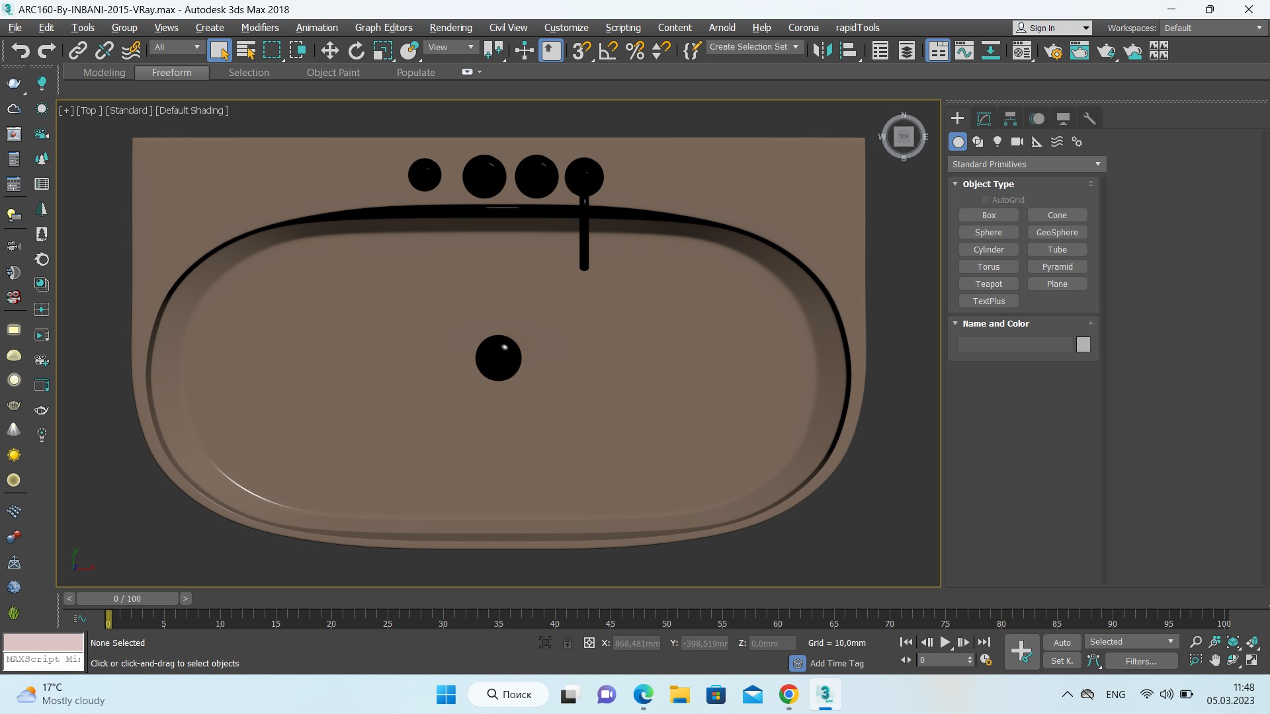
Task: Open the Curve Editor icon
Action: (964, 50)
